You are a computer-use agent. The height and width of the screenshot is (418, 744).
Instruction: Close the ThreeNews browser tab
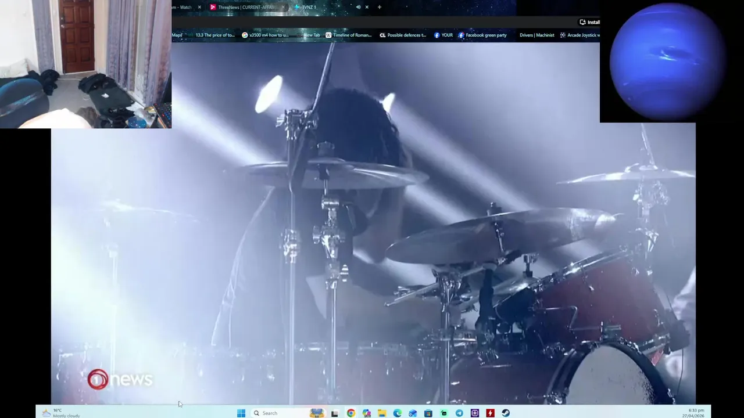pos(284,7)
